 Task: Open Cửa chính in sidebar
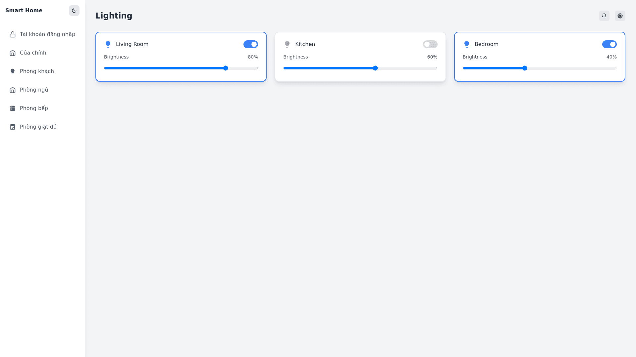(x=33, y=53)
